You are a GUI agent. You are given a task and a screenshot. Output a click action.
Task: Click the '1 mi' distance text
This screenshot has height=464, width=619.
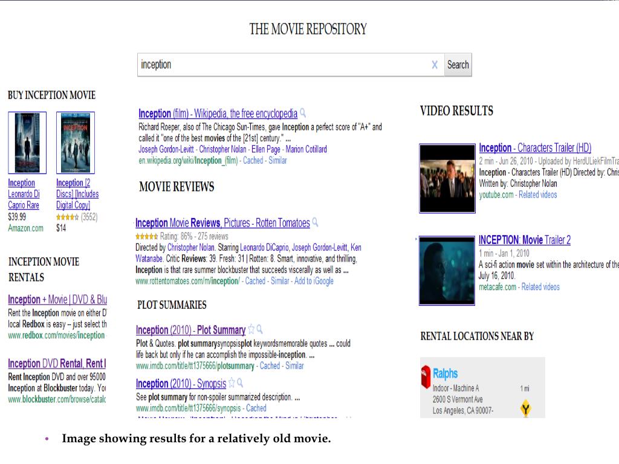(x=525, y=388)
